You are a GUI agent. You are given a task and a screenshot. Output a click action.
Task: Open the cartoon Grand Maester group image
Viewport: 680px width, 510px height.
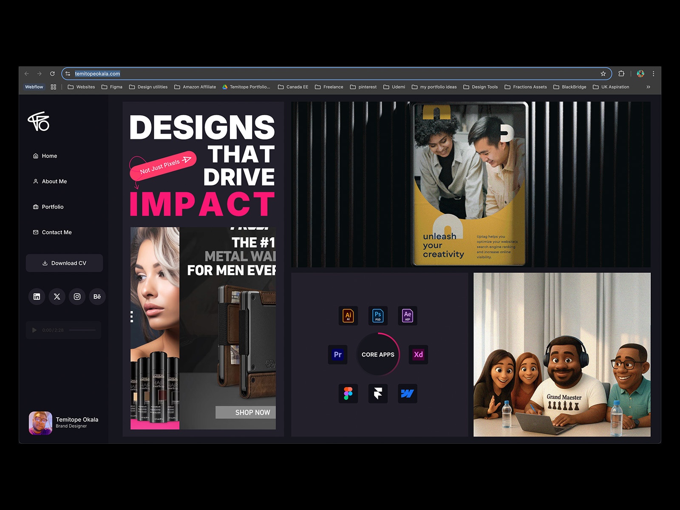(562, 354)
